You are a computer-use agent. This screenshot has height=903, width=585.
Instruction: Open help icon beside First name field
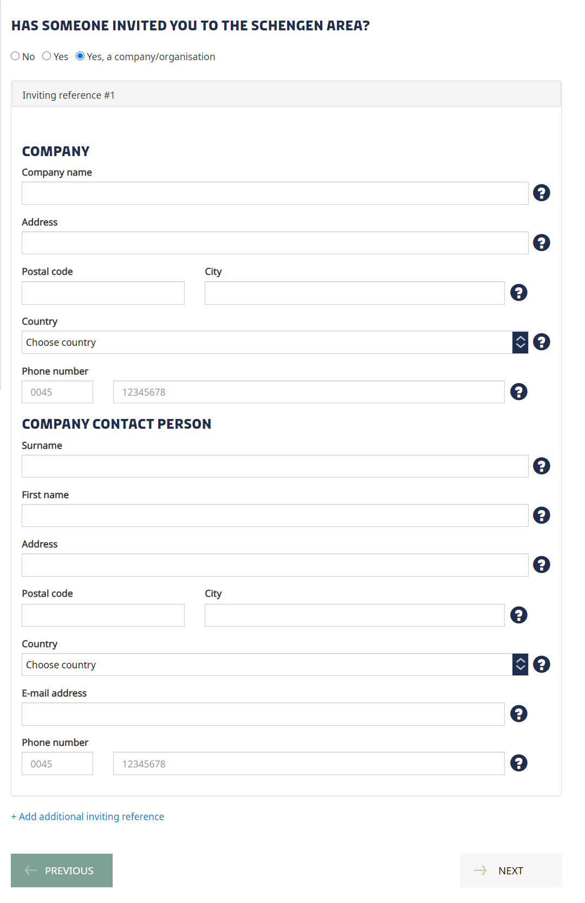pos(541,515)
